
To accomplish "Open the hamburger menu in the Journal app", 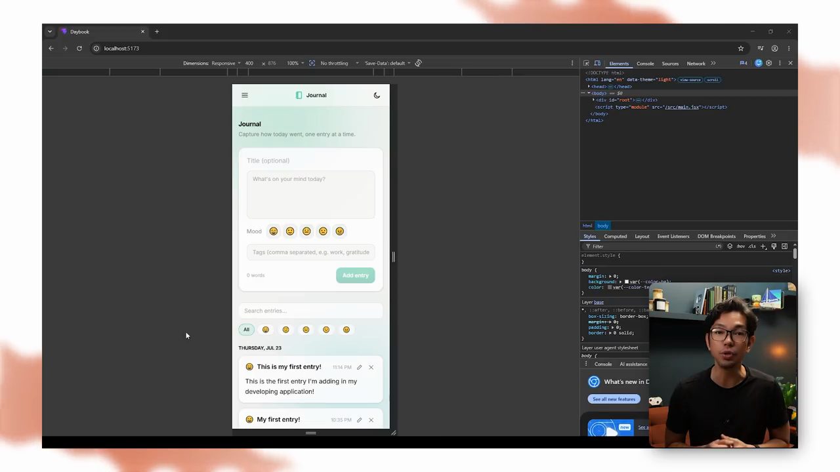I will coord(245,95).
